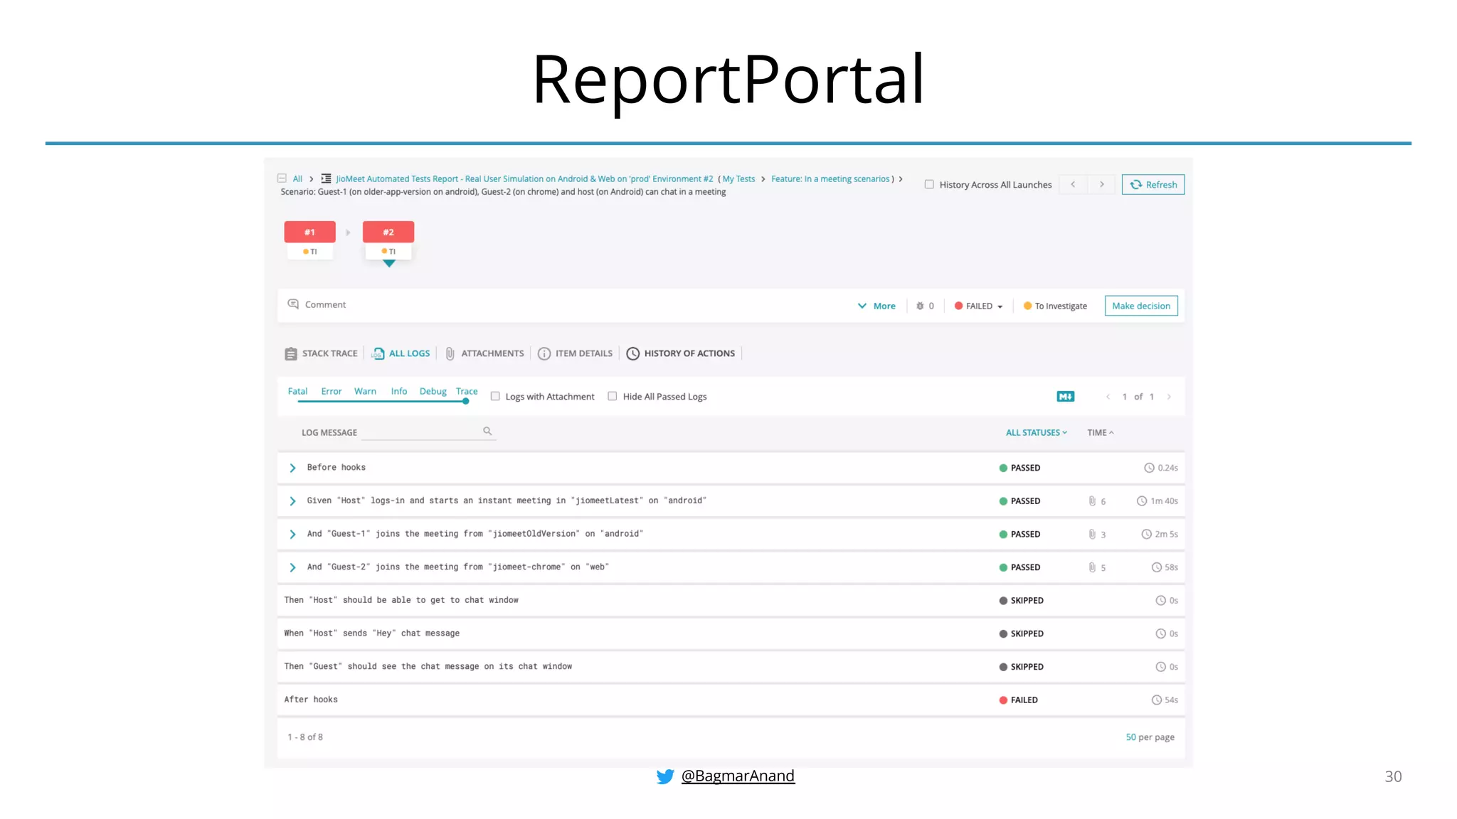Viewport: 1457px width, 819px height.
Task: Expand the More section
Action: [x=876, y=306]
